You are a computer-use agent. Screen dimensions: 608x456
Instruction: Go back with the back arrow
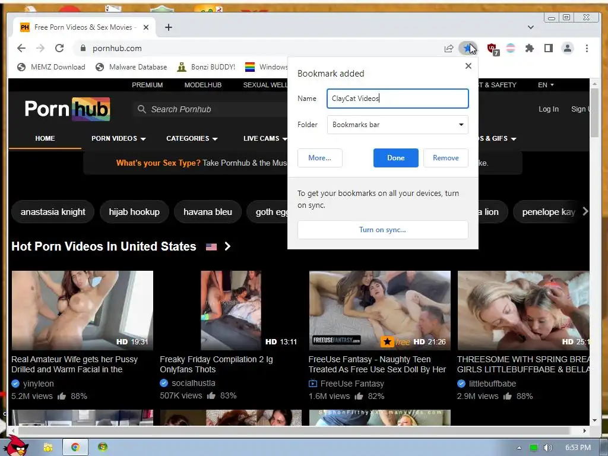tap(21, 48)
